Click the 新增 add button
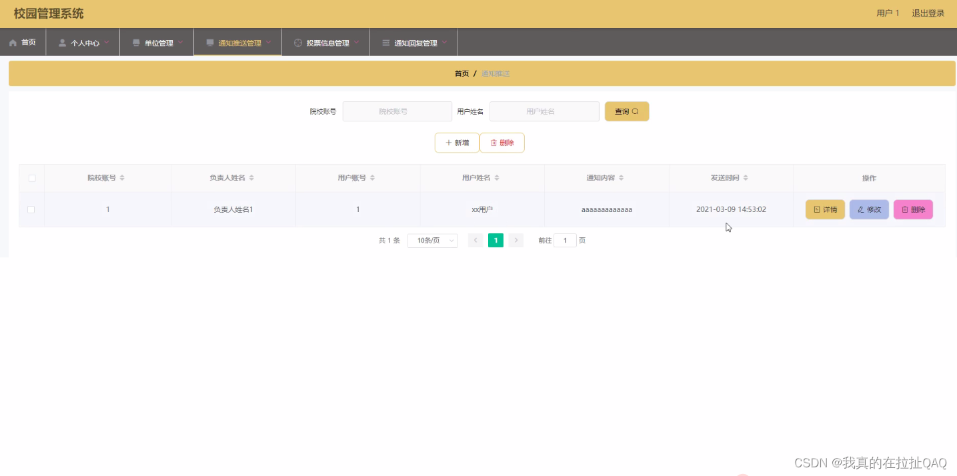The height and width of the screenshot is (476, 957). click(x=457, y=143)
